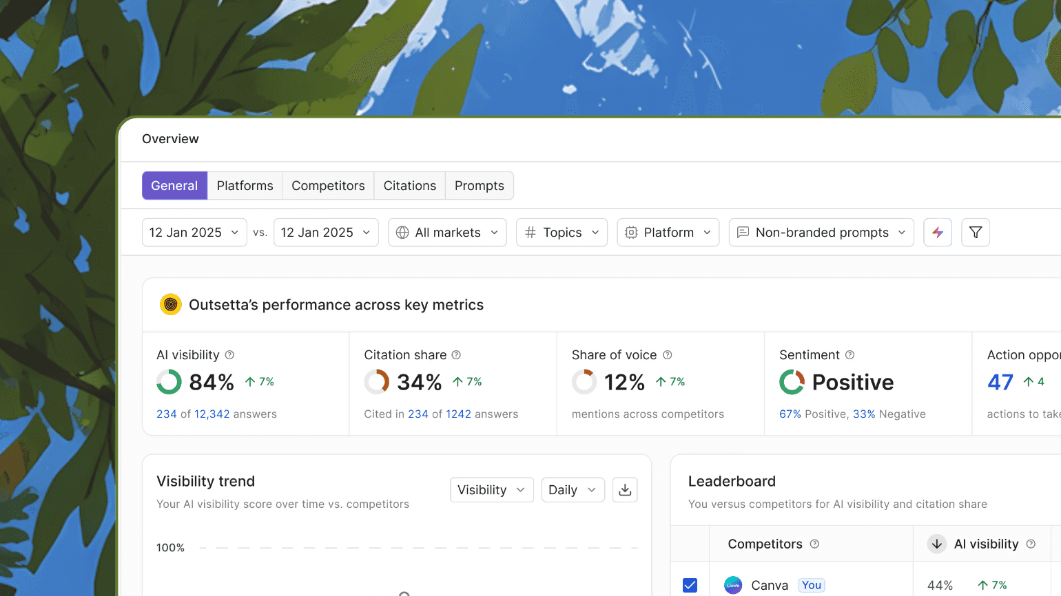Click the globe icon in All markets

402,233
